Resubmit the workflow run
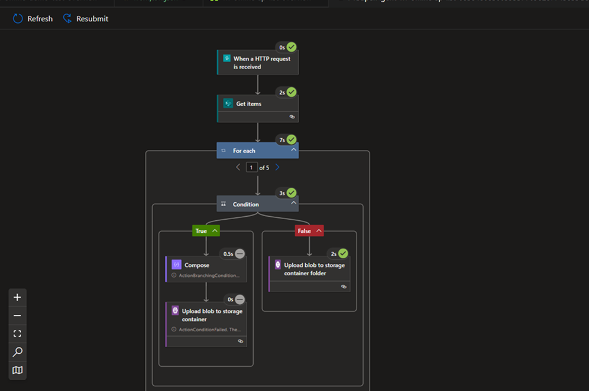589x391 pixels. [86, 19]
